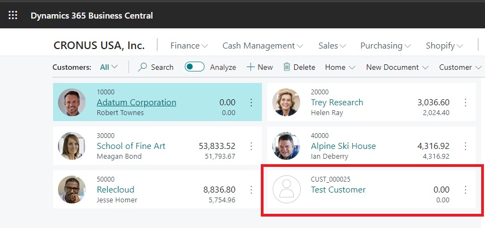Open the Alpine Ski House link
Screen dimensions: 485x228
343,146
